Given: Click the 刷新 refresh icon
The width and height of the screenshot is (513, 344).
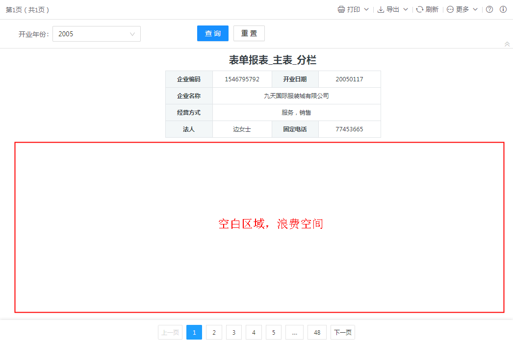Looking at the screenshot, I should 420,10.
